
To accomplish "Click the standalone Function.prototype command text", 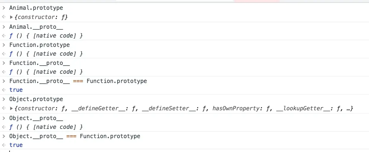I will click(x=40, y=45).
